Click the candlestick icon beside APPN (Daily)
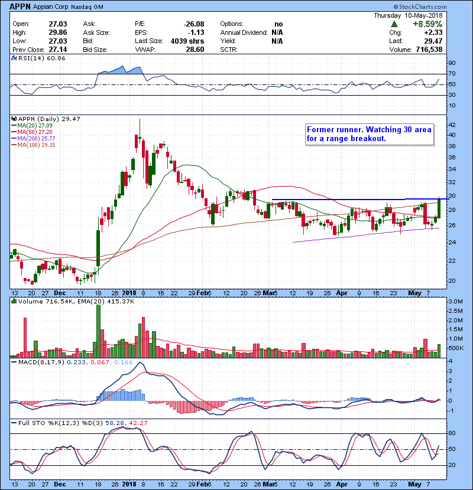Screen dimensions: 473x490 pos(14,119)
